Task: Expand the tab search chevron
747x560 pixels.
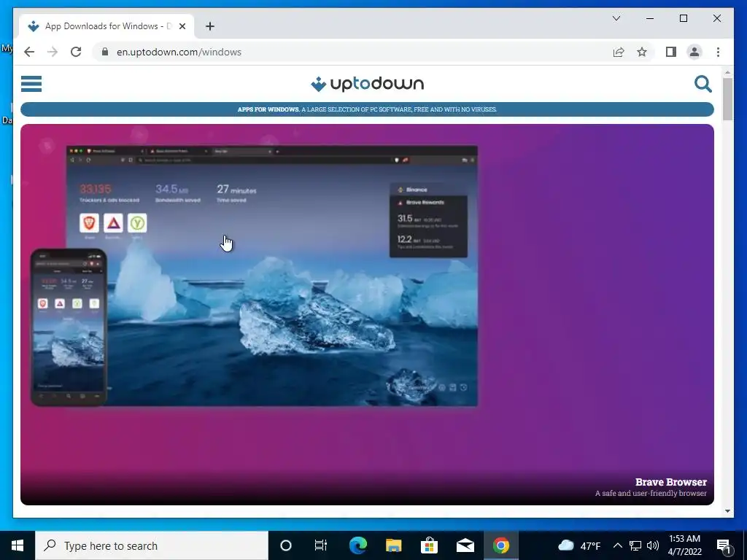Action: coord(616,18)
